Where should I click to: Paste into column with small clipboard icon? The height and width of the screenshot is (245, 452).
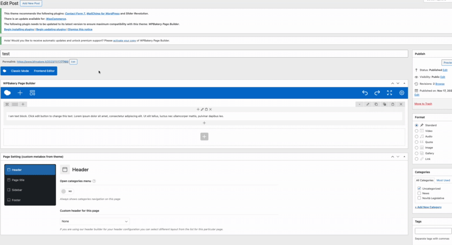pyautogui.click(x=207, y=109)
